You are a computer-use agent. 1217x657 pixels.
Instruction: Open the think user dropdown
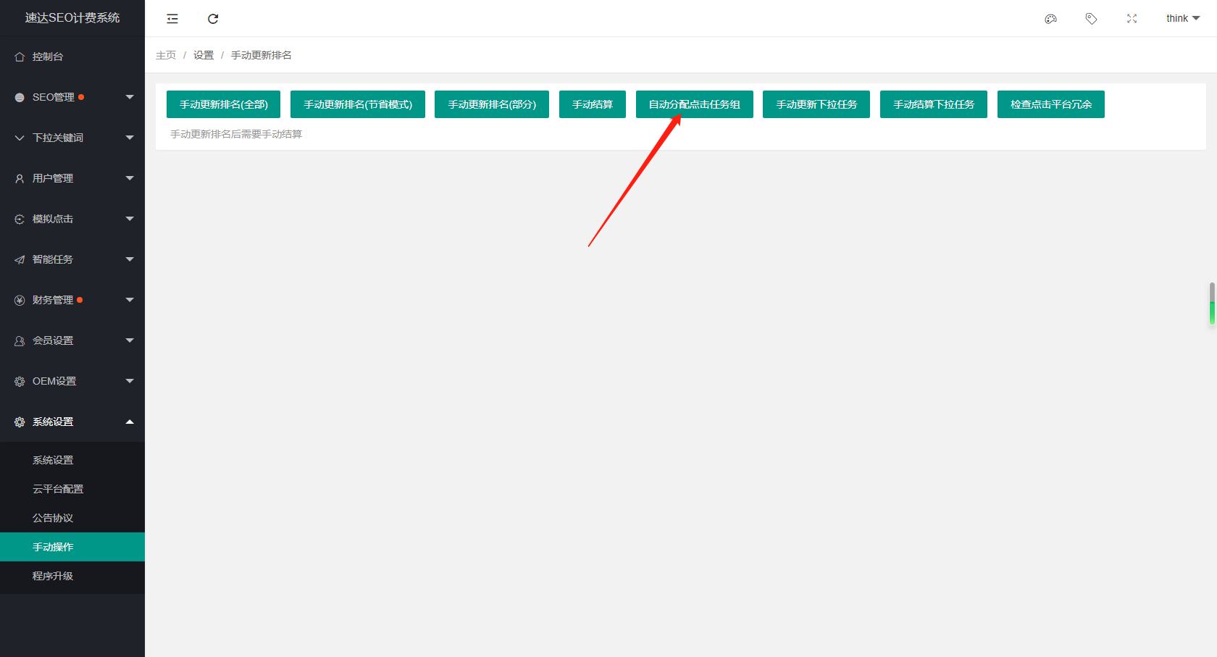tap(1182, 19)
